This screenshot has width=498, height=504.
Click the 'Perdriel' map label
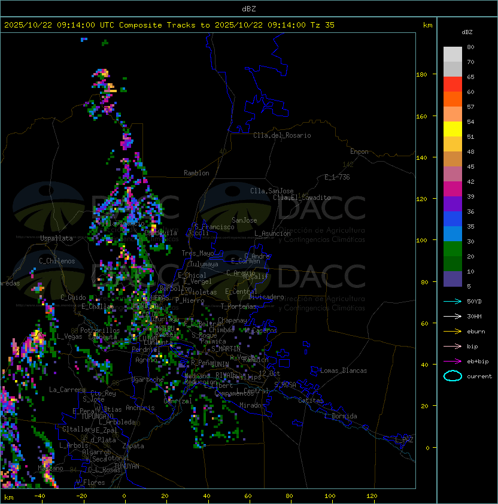pyautogui.click(x=146, y=349)
